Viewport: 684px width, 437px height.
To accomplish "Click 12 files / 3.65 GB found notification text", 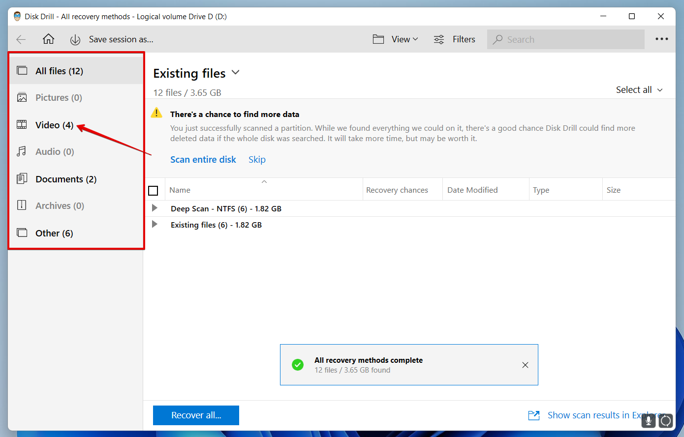I will [352, 370].
